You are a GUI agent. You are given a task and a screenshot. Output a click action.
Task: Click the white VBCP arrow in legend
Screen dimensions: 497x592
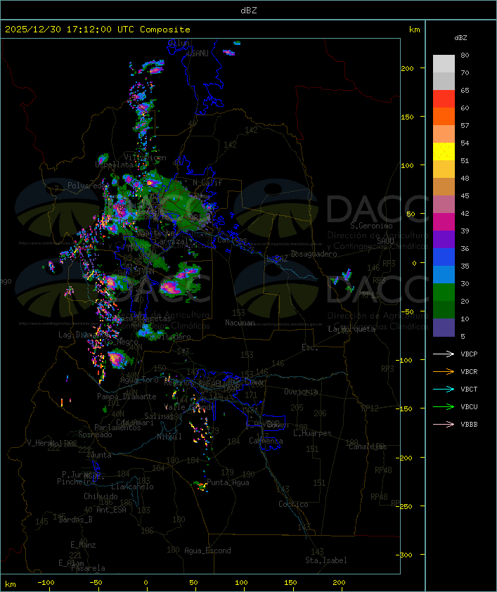(x=444, y=354)
